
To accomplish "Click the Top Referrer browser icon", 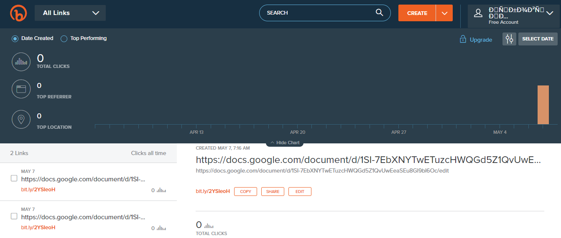I will [21, 89].
